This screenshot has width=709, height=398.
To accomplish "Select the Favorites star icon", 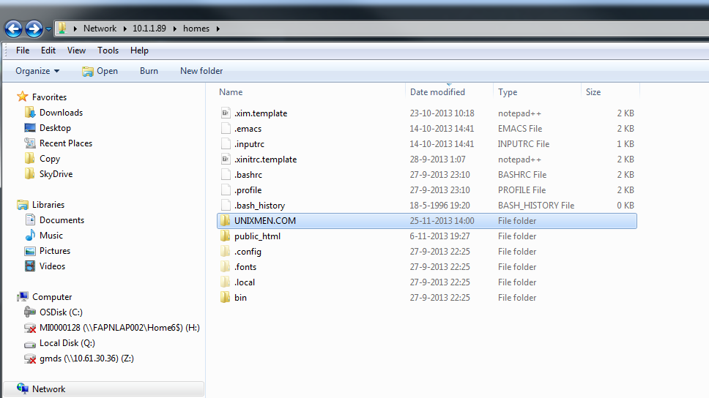I will tap(22, 97).
